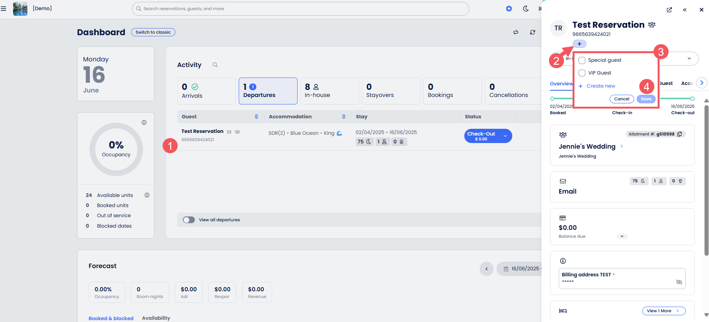Enable the View all departures toggle
The width and height of the screenshot is (709, 322).
point(189,220)
